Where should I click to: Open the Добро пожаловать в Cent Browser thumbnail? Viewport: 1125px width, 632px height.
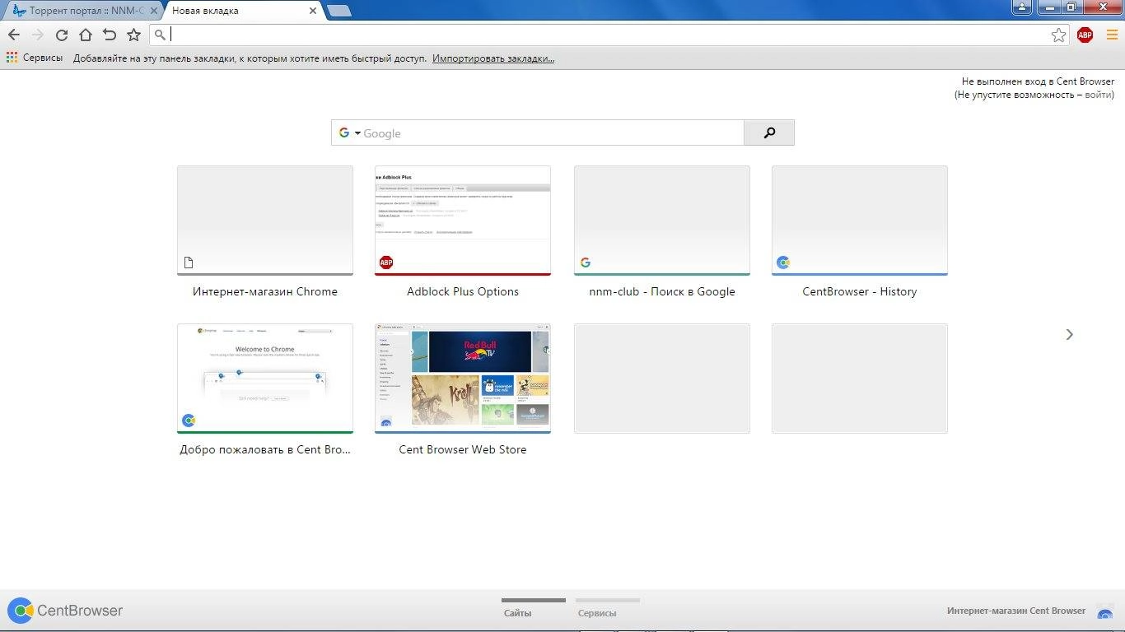[265, 378]
